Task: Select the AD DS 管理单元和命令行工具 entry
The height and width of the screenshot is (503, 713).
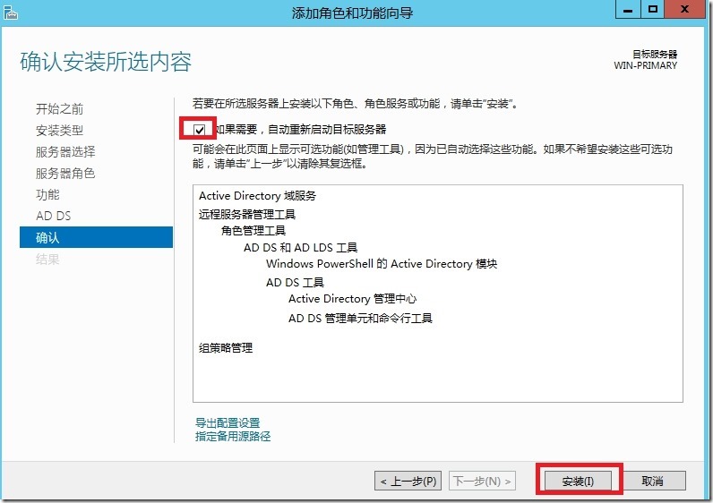Action: [360, 319]
